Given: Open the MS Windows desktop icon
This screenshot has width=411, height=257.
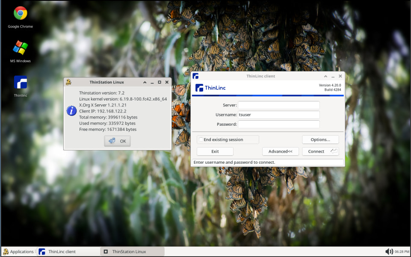Looking at the screenshot, I should click(21, 48).
